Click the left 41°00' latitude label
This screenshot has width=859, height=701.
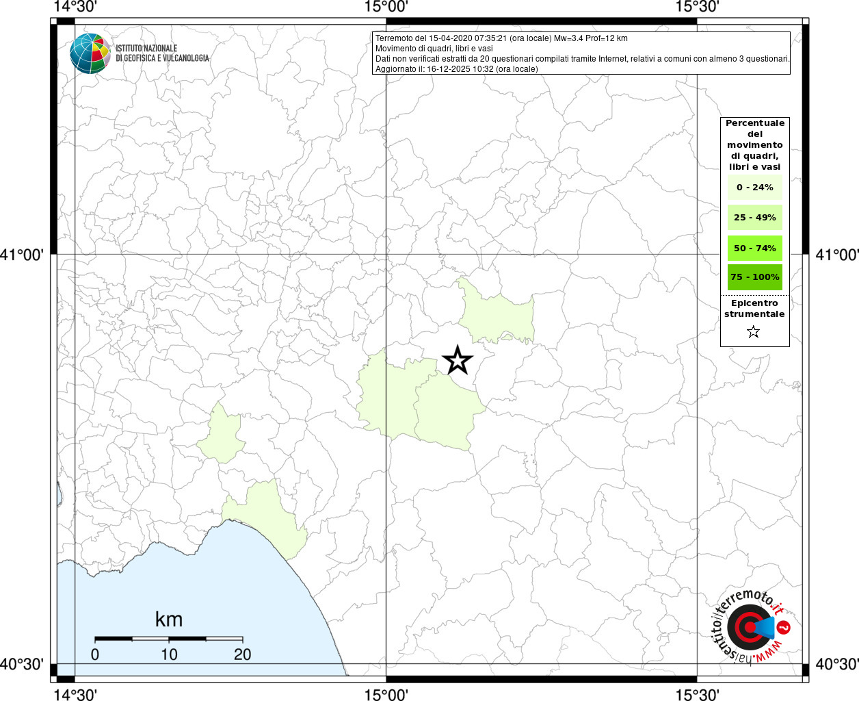click(22, 255)
